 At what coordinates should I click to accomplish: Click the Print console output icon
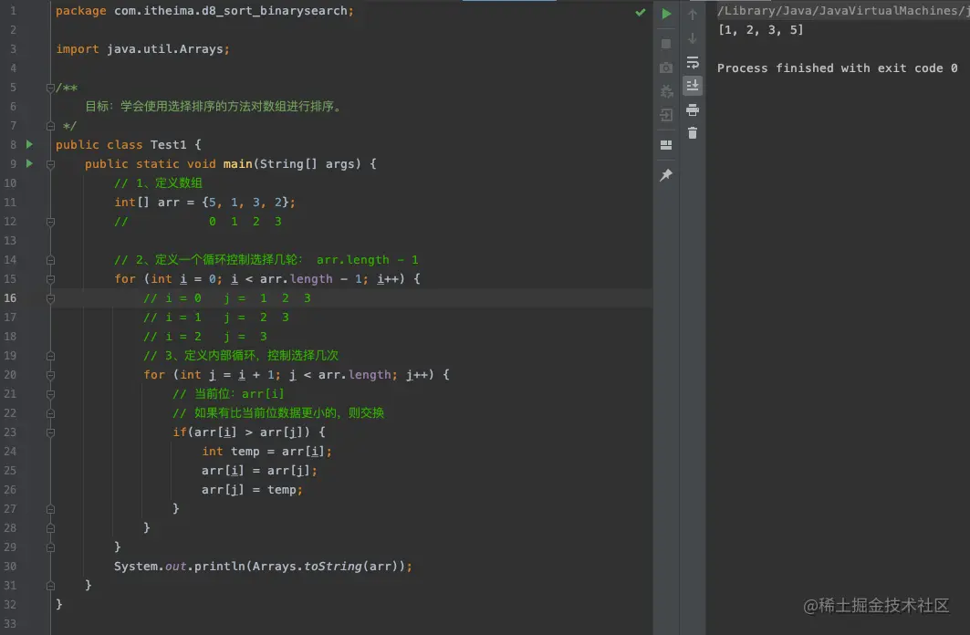coord(693,110)
